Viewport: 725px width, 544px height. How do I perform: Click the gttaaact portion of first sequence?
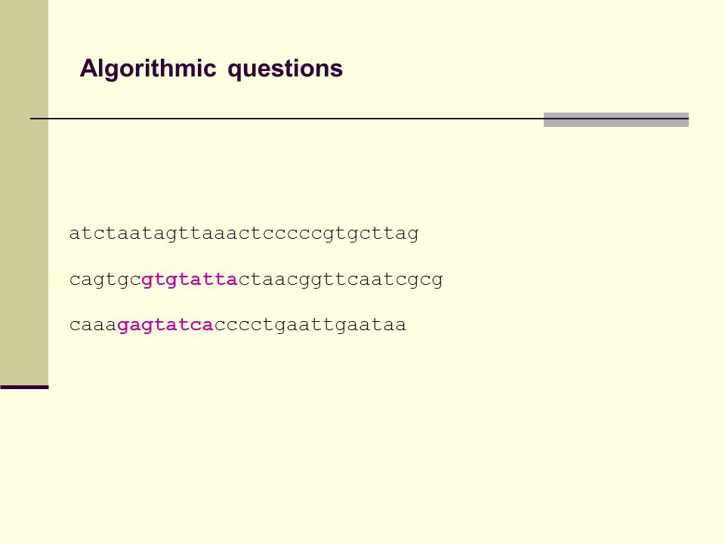(214, 233)
